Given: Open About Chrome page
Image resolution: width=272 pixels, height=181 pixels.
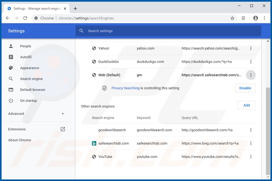Looking at the screenshot, I should point(20,140).
